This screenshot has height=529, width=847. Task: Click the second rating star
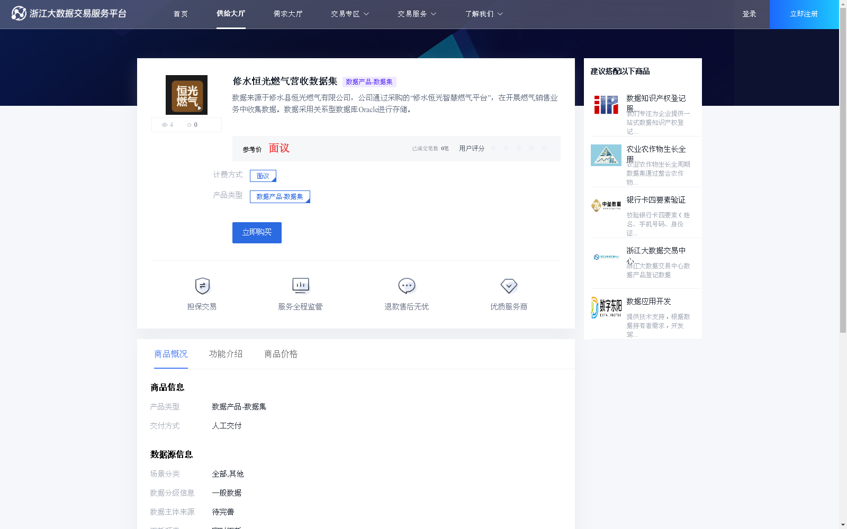tap(506, 148)
